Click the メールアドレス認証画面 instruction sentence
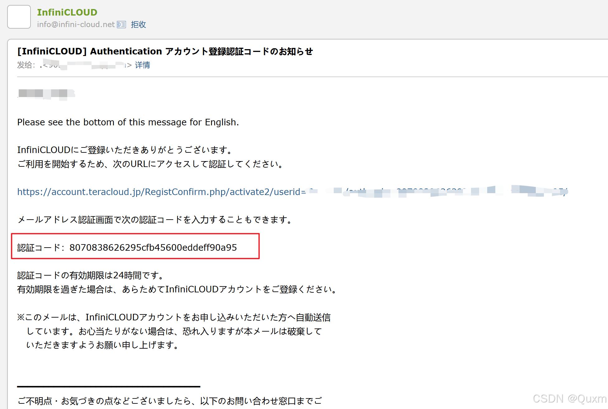 coord(155,220)
